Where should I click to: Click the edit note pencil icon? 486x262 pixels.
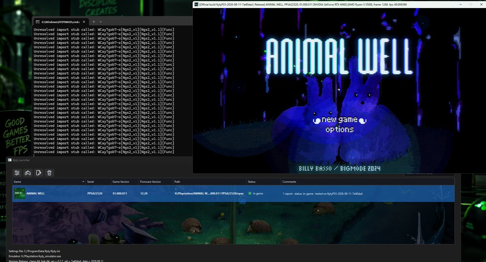click(38, 173)
